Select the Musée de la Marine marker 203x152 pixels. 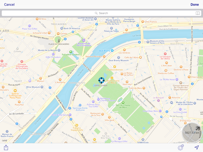59,50
